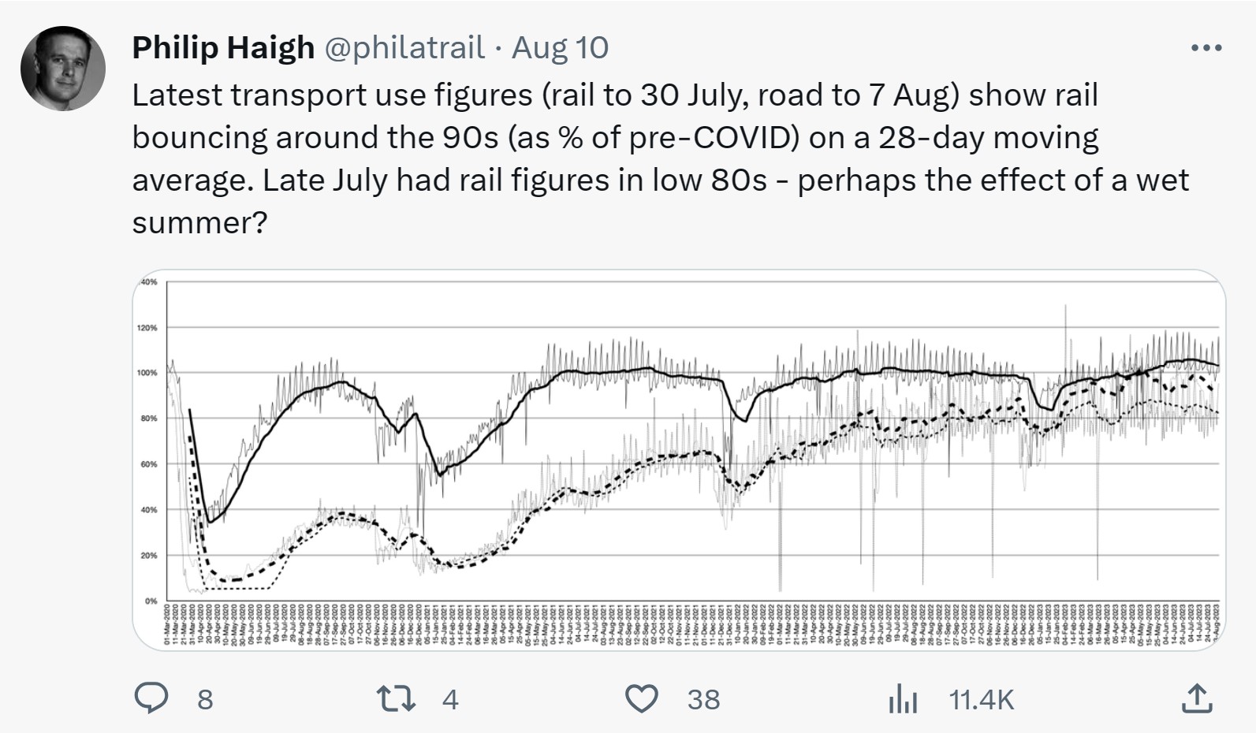
Task: Click the like count of 38
Action: pos(703,699)
